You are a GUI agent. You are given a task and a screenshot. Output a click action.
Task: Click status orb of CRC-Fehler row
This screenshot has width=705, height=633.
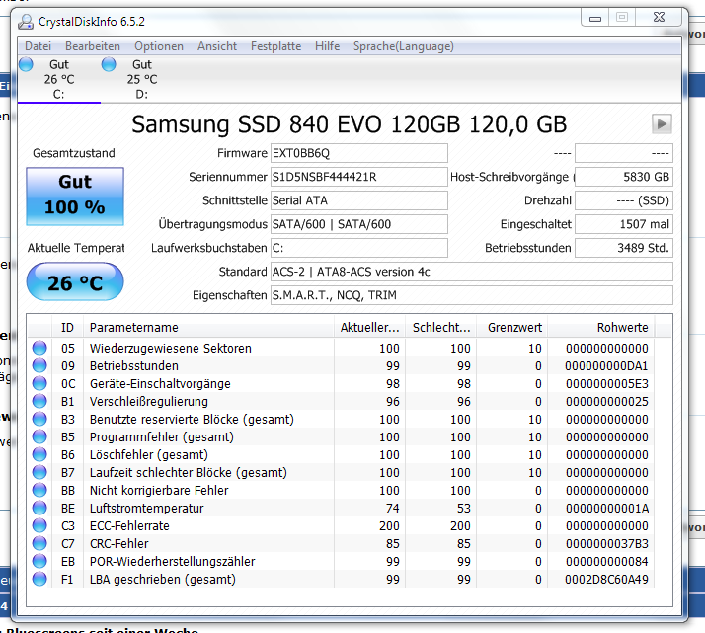click(39, 543)
